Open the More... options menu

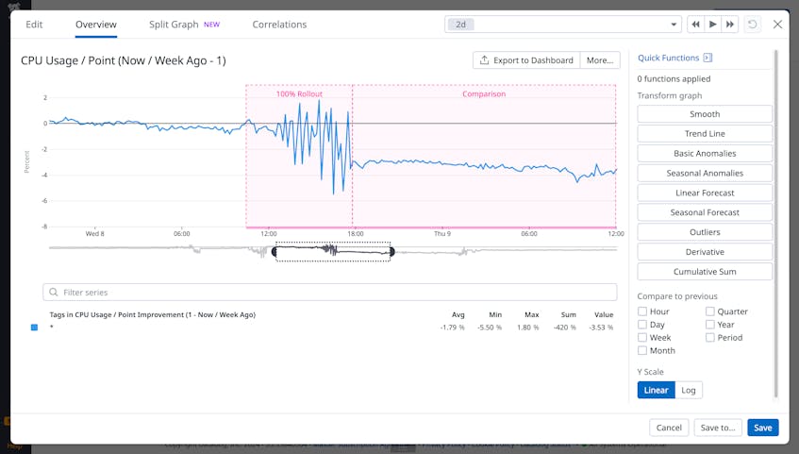pos(600,60)
